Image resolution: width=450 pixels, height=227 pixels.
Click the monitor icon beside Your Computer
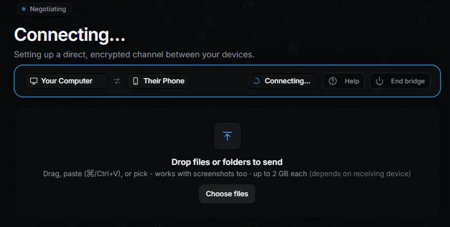point(34,81)
